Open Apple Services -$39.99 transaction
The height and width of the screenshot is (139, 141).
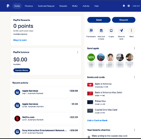tap(46, 92)
